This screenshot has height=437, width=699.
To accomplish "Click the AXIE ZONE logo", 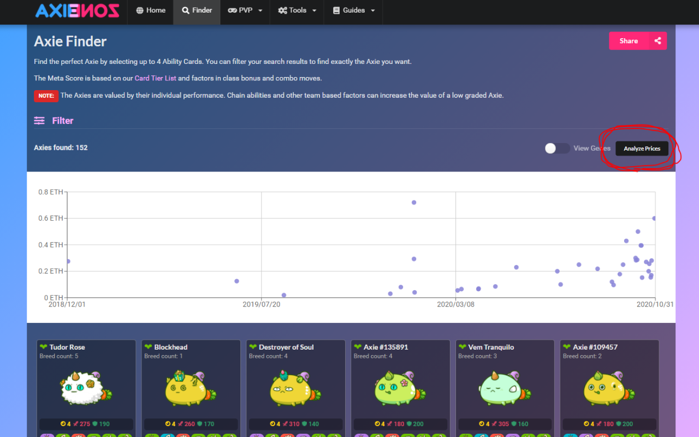I will coord(77,10).
